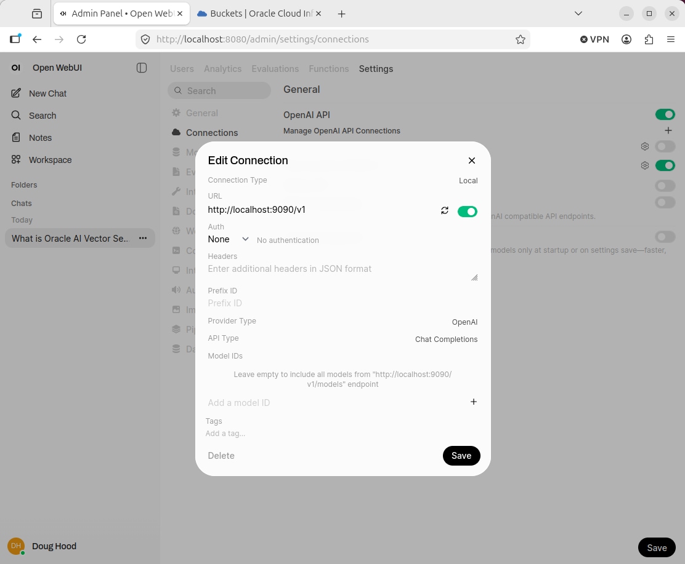Toggle the OpenAI API switch
685x564 pixels.
tap(665, 115)
